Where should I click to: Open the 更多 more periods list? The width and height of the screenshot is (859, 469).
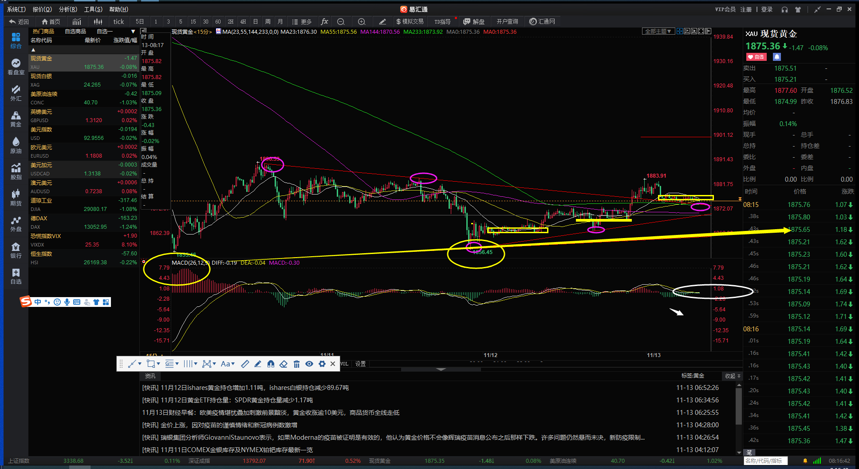point(302,21)
